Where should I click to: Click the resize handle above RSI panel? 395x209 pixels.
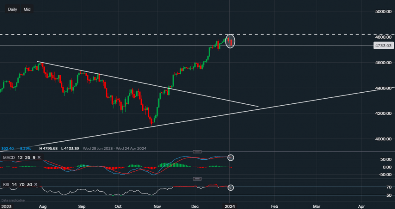pyautogui.click(x=197, y=179)
